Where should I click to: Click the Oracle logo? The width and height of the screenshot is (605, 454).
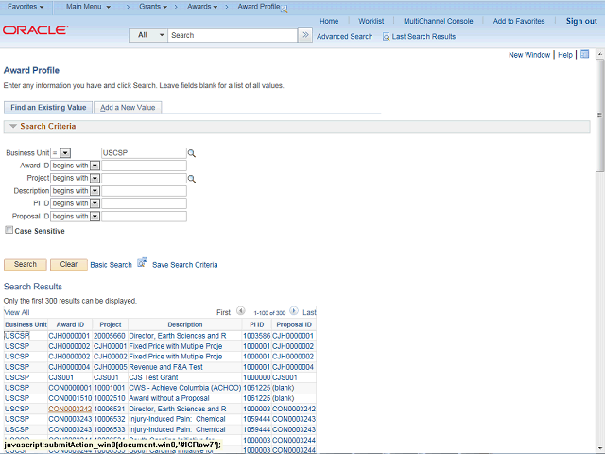click(x=35, y=30)
